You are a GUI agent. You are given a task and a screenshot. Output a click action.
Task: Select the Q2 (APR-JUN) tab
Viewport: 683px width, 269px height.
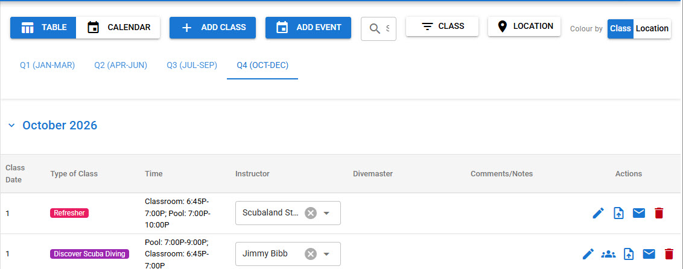[121, 65]
